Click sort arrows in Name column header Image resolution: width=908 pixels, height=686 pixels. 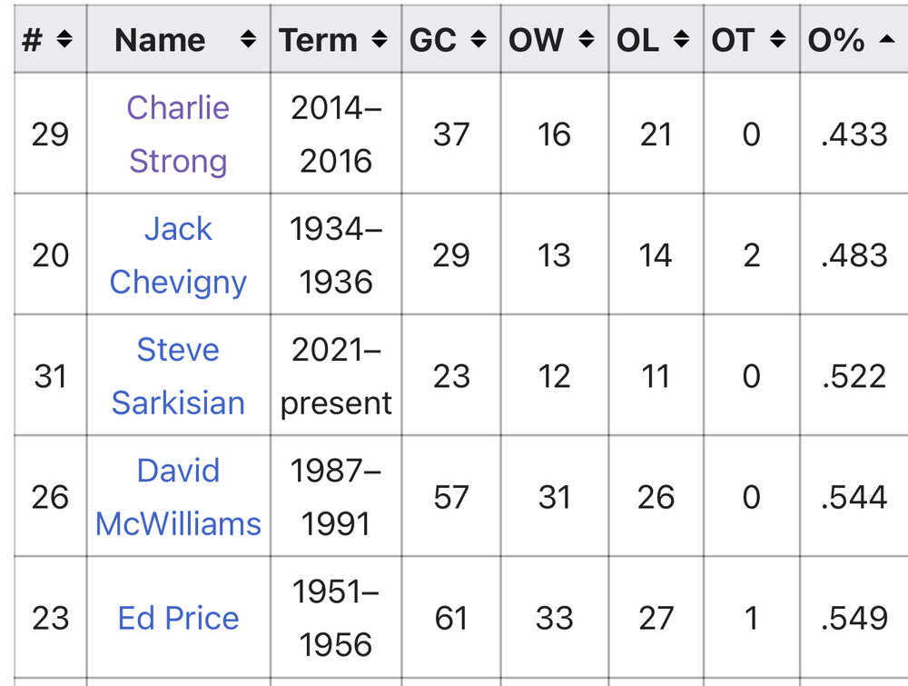pyautogui.click(x=247, y=40)
